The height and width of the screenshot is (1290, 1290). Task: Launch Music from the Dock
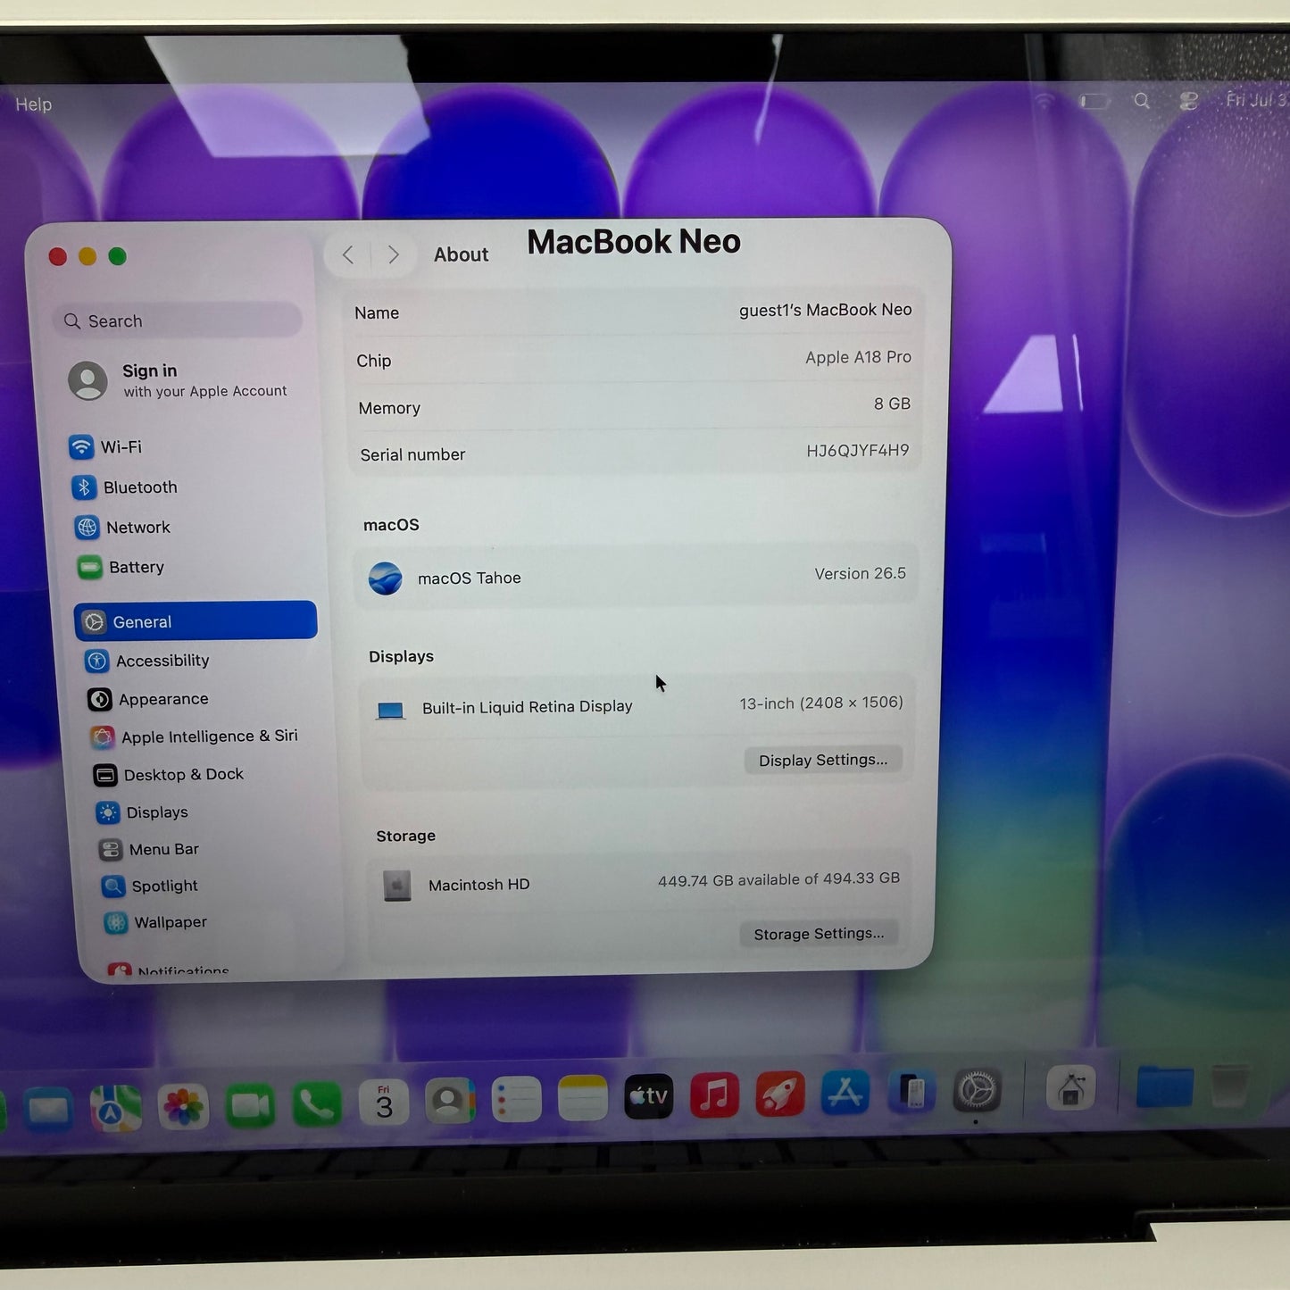coord(714,1094)
